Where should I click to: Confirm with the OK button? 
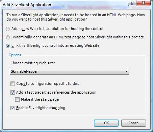(x=106, y=123)
